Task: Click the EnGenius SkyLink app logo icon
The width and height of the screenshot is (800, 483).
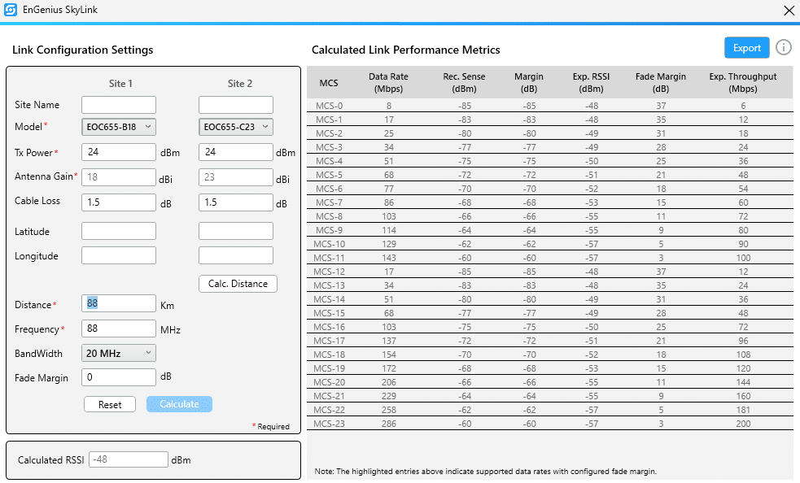Action: [11, 10]
